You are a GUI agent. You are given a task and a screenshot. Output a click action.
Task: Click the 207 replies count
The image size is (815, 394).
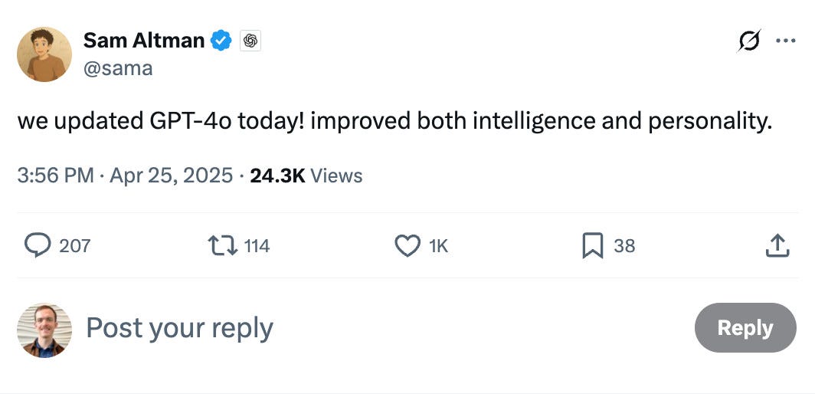click(75, 245)
